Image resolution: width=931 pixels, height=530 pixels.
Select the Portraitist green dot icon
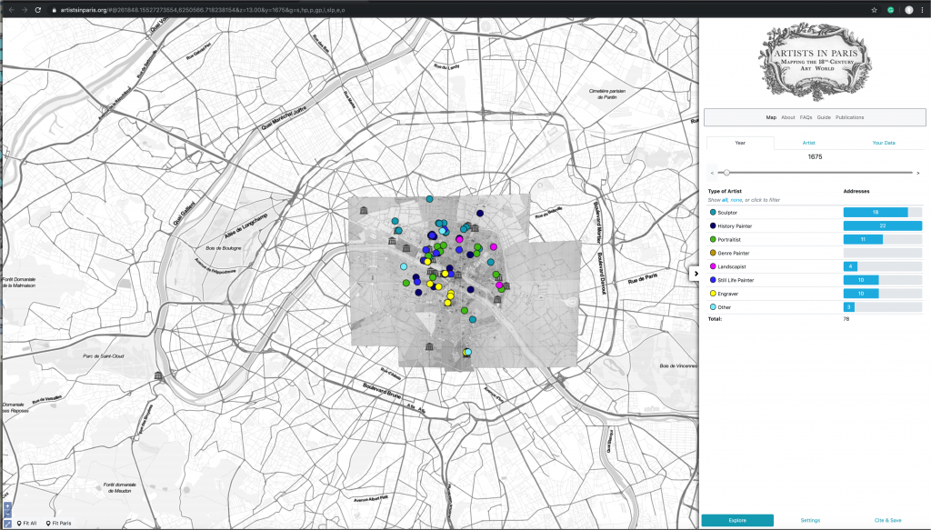pos(713,239)
